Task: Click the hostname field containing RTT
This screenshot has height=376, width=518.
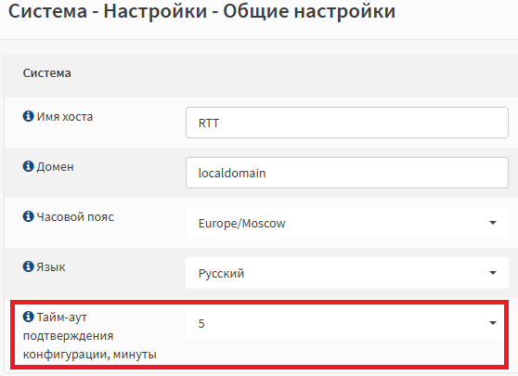Action: [x=347, y=123]
